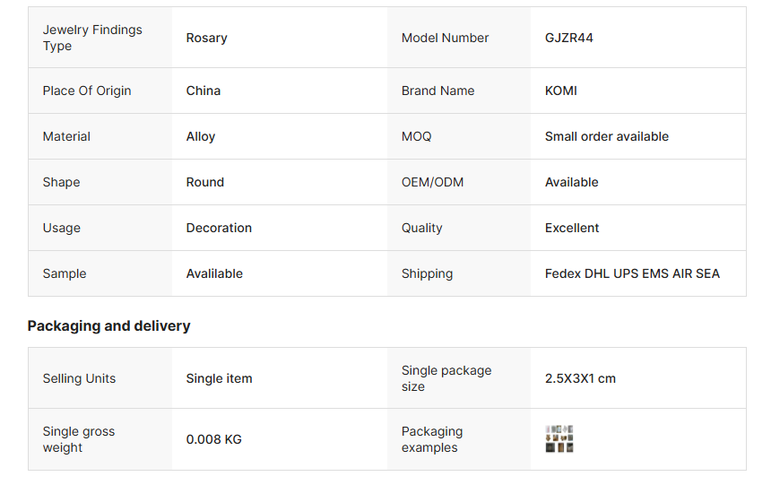Click the Excellent quality value
The height and width of the screenshot is (485, 771).
coord(572,228)
